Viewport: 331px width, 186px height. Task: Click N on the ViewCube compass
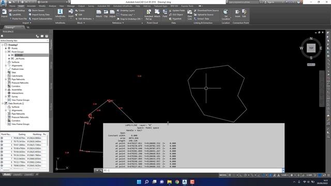(x=311, y=39)
